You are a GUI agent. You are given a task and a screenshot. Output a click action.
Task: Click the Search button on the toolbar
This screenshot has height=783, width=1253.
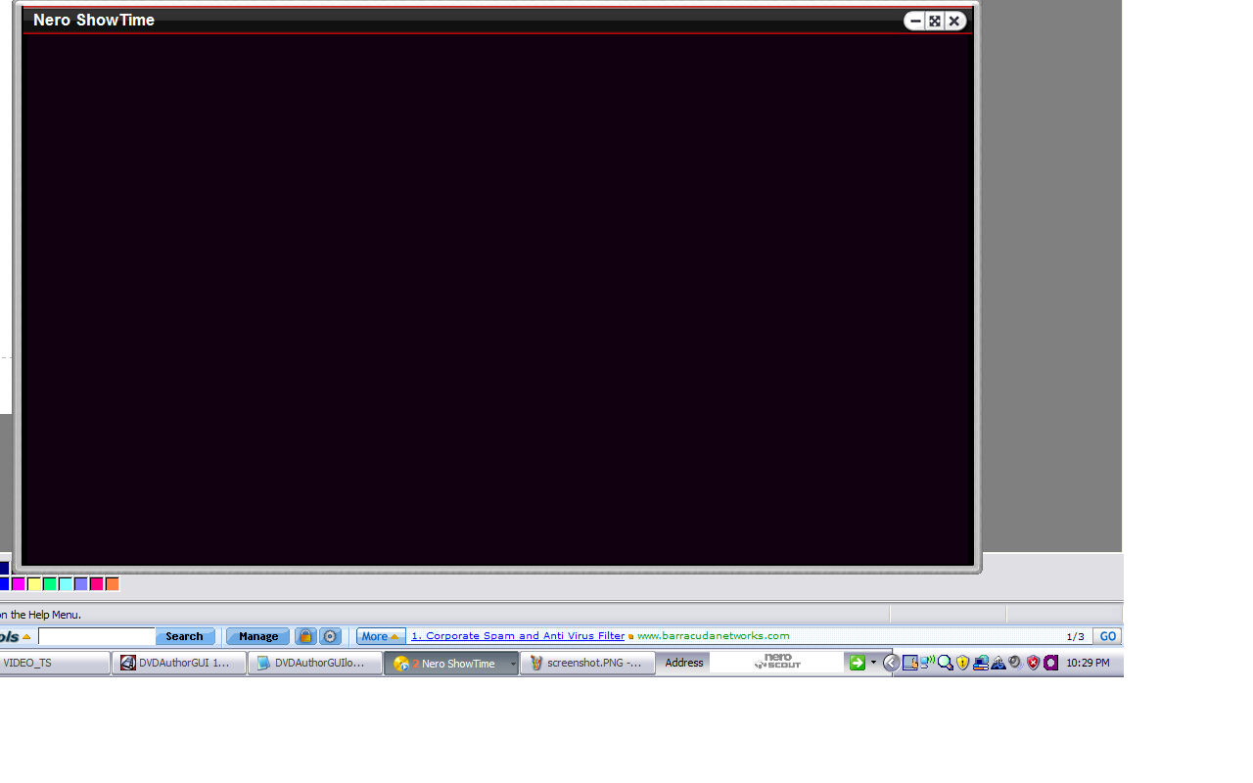point(184,636)
